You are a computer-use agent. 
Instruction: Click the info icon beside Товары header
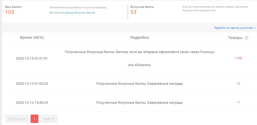tap(247, 38)
